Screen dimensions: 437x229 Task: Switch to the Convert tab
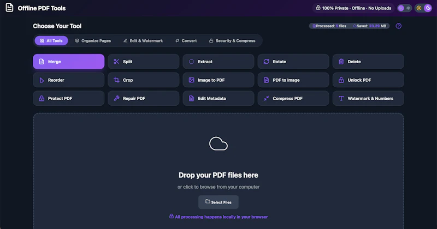tap(186, 41)
